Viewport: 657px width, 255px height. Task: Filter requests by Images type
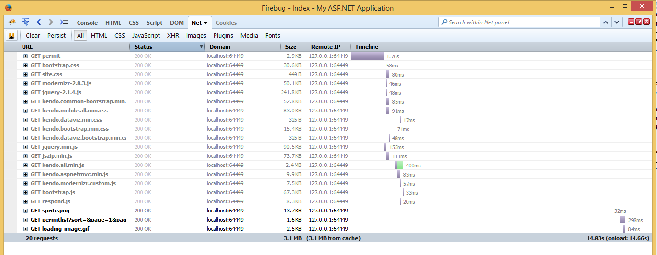click(x=196, y=35)
